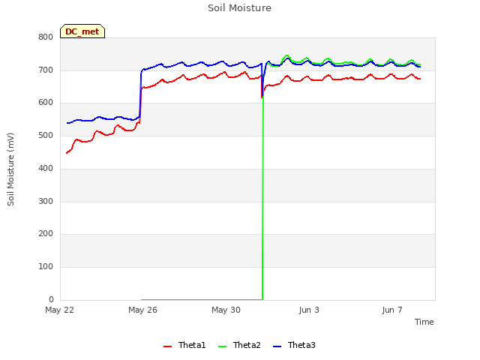Click the green Theta2 legend swatch
This screenshot has width=480, height=360.
point(222,346)
